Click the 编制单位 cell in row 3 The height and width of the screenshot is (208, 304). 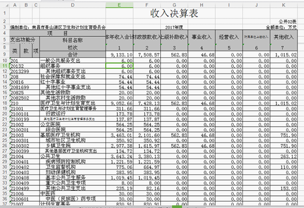[58, 28]
